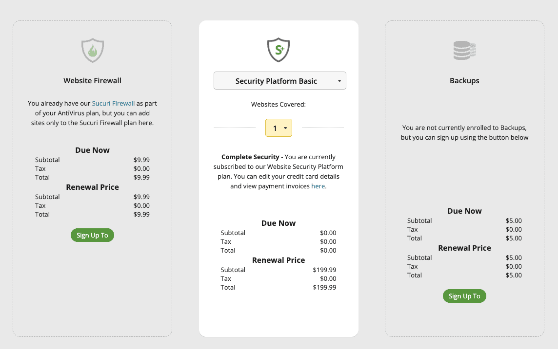Click the Websites Covered label
This screenshot has height=349, width=558.
279,104
